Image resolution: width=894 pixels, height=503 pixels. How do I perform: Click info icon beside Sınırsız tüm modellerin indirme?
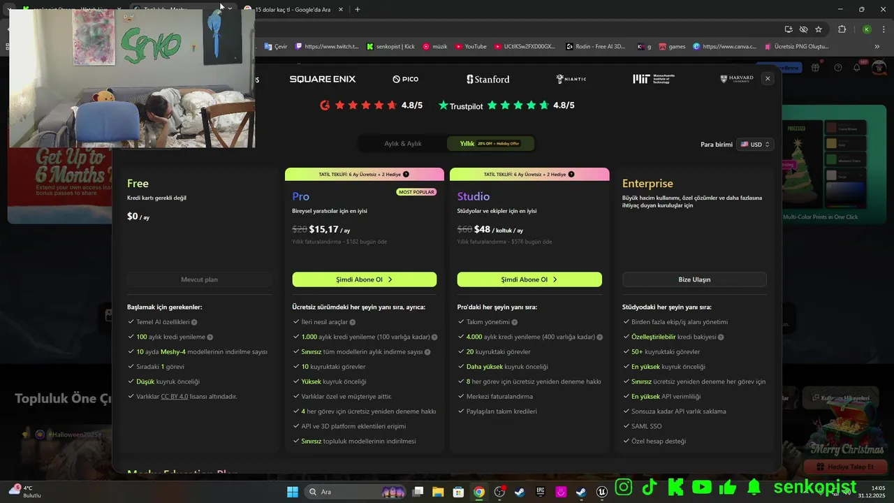point(427,352)
